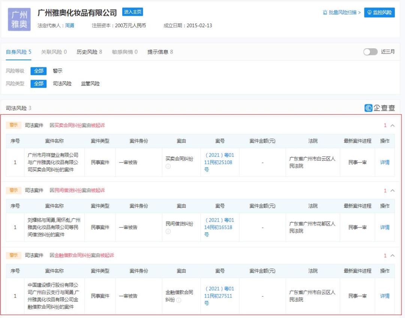Click the 进入主页 button
The image size is (405, 318).
(x=132, y=12)
